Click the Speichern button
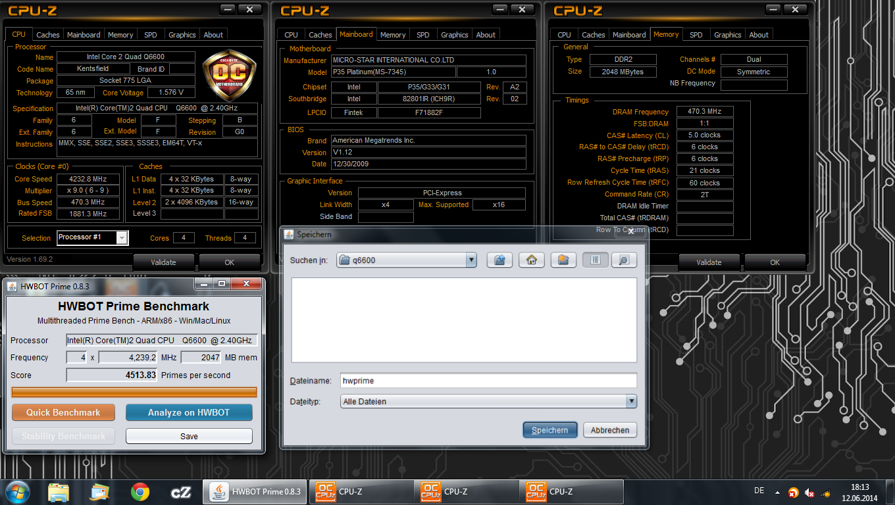 point(550,430)
